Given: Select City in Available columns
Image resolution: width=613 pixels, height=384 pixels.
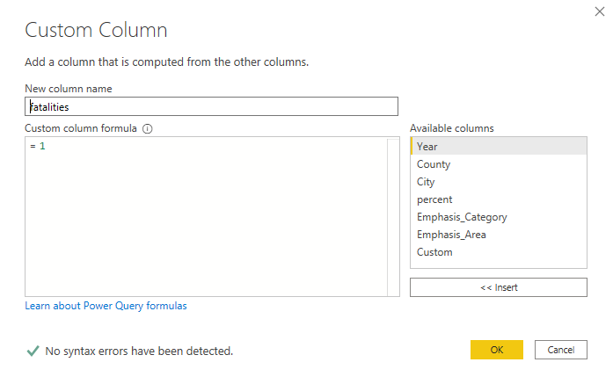Looking at the screenshot, I should coord(499,182).
